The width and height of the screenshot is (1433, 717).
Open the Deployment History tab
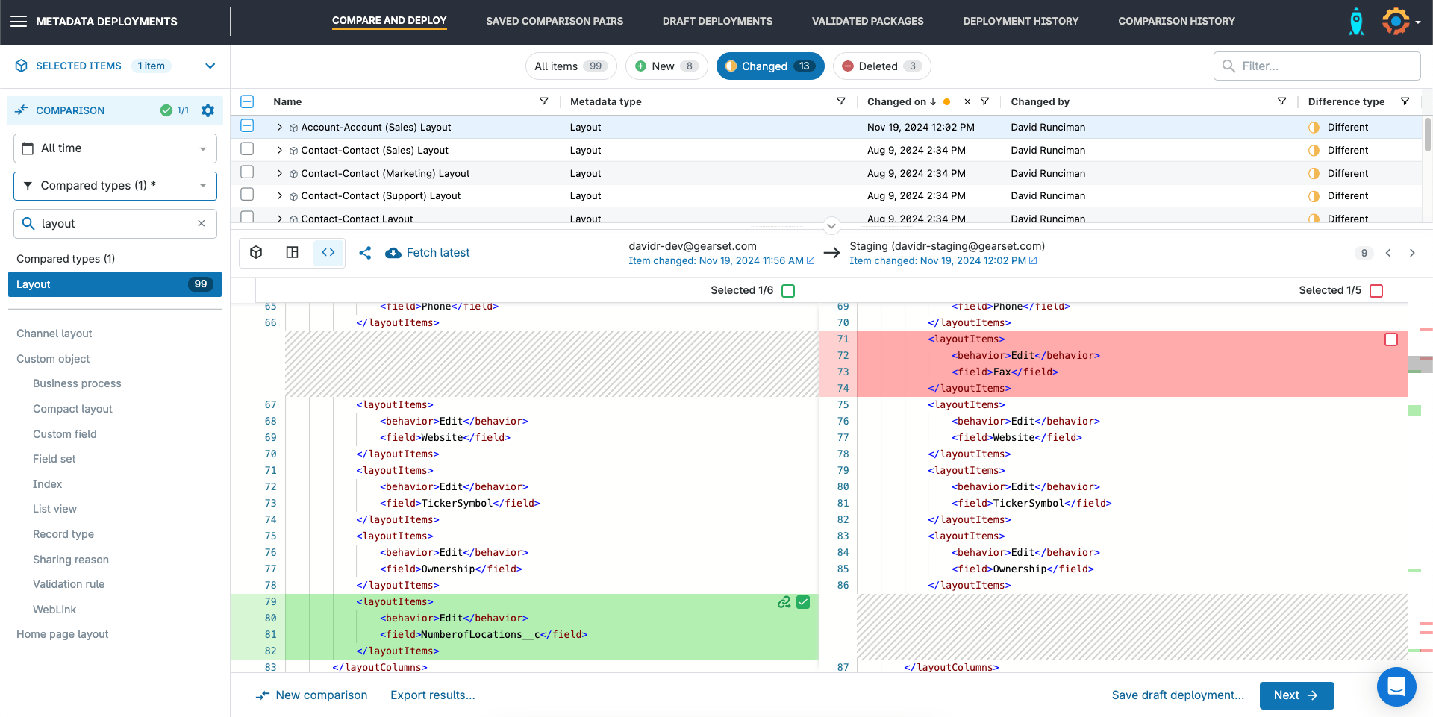tap(1020, 21)
